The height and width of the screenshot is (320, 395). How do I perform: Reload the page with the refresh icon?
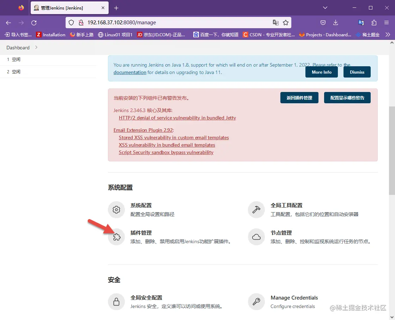34,23
